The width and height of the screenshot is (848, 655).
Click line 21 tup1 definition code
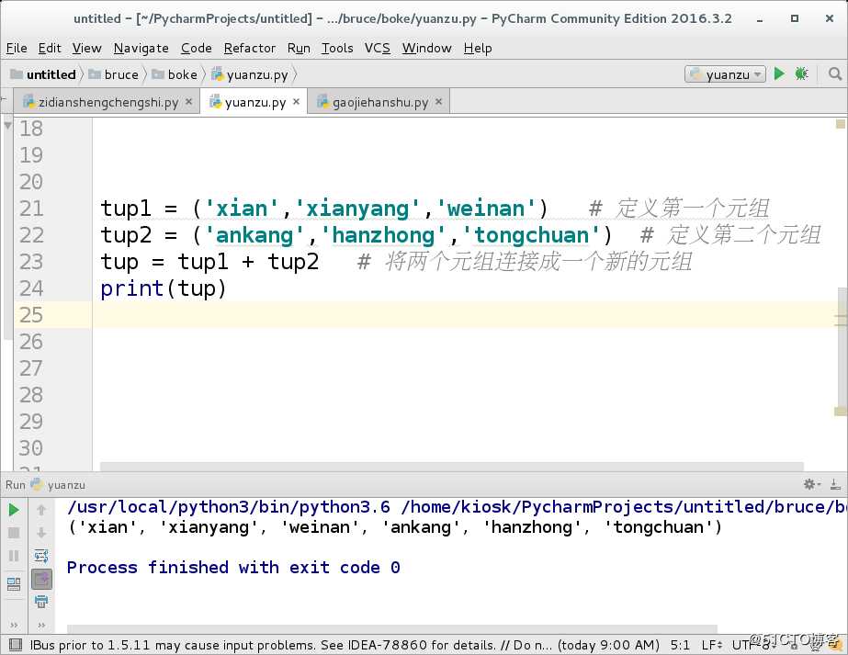tap(323, 209)
